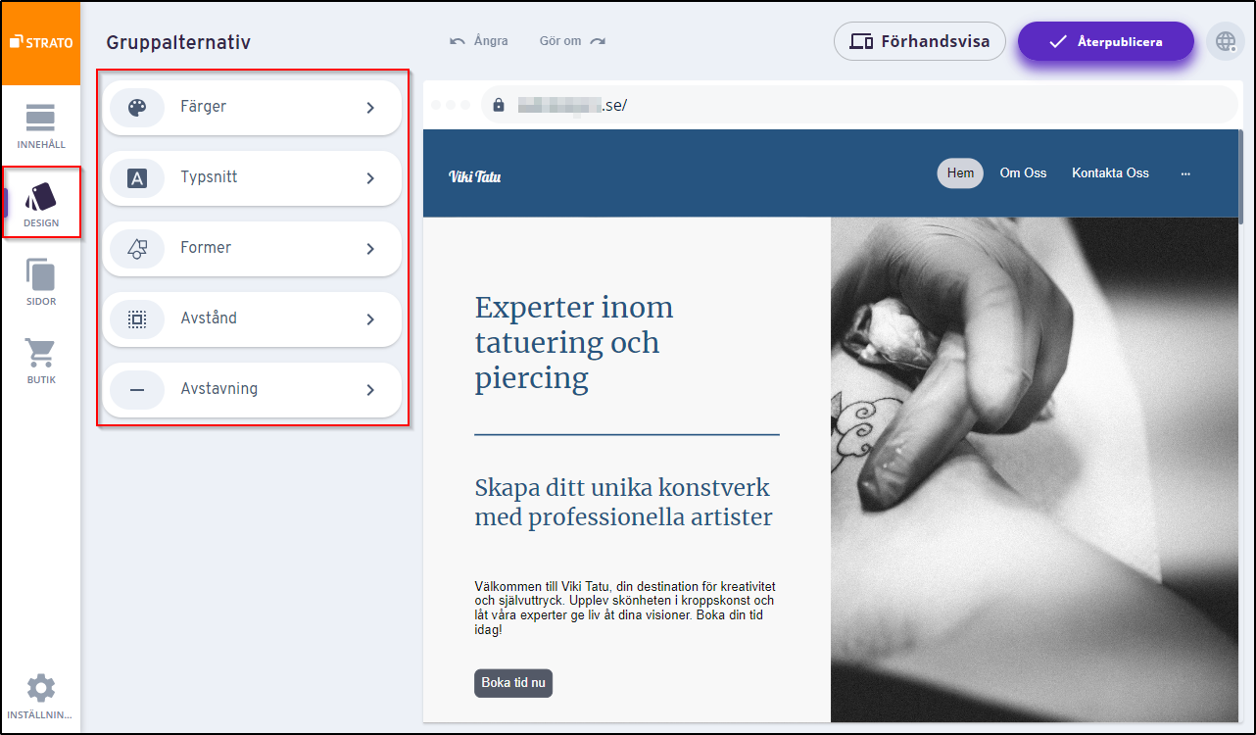The image size is (1256, 735).
Task: Select the Färger palette icon
Action: [136, 107]
